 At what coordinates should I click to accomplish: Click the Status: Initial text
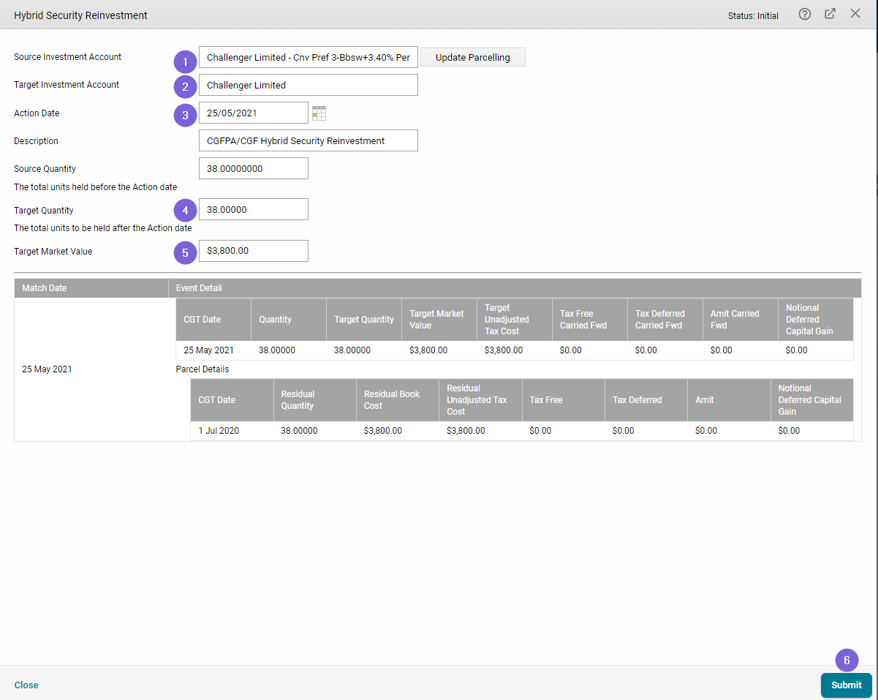pyautogui.click(x=753, y=15)
